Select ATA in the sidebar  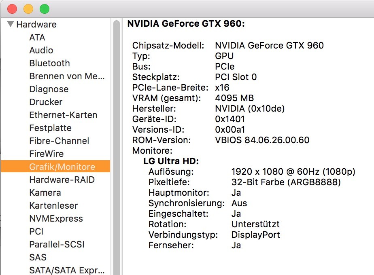(37, 37)
